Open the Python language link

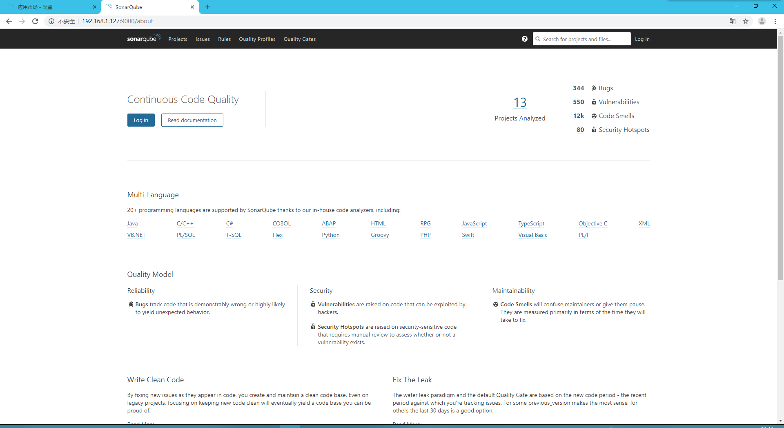click(x=331, y=235)
